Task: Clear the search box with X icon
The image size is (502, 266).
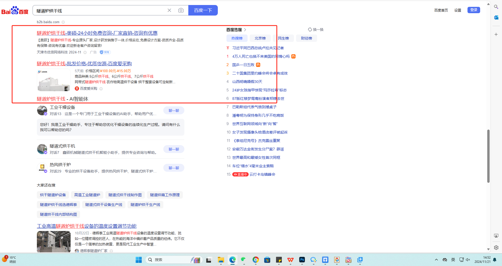Action: [x=169, y=10]
